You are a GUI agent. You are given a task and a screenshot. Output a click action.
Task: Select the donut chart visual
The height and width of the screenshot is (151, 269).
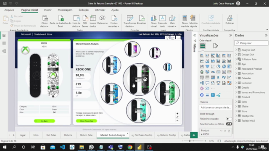(x=224, y=66)
